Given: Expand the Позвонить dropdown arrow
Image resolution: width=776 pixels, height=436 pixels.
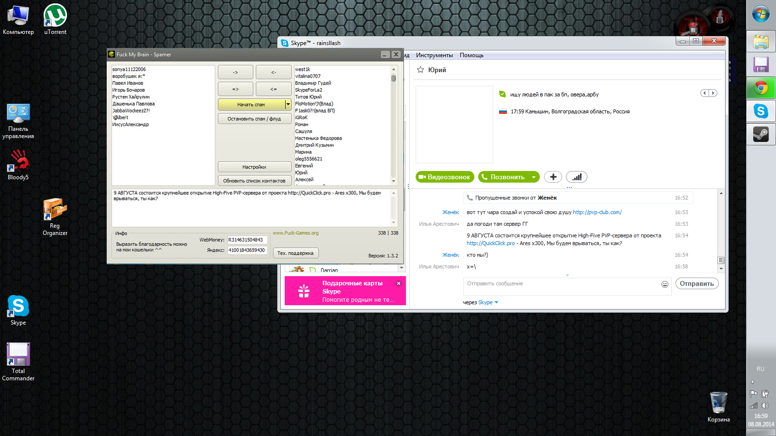Looking at the screenshot, I should [x=534, y=177].
